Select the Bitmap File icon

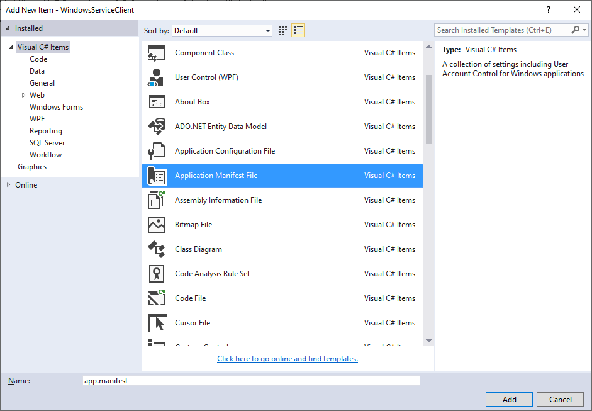click(157, 225)
